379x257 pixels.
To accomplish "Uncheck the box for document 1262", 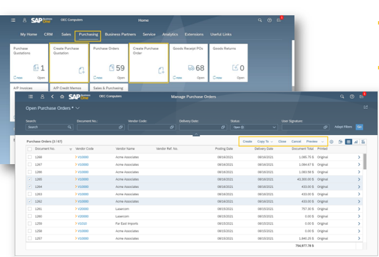I will 30,202.
